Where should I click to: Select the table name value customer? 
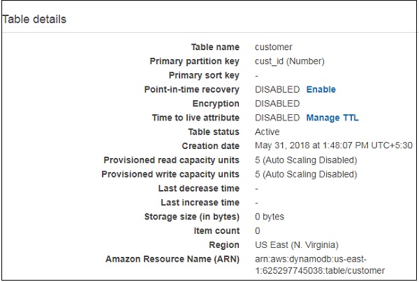pos(274,47)
